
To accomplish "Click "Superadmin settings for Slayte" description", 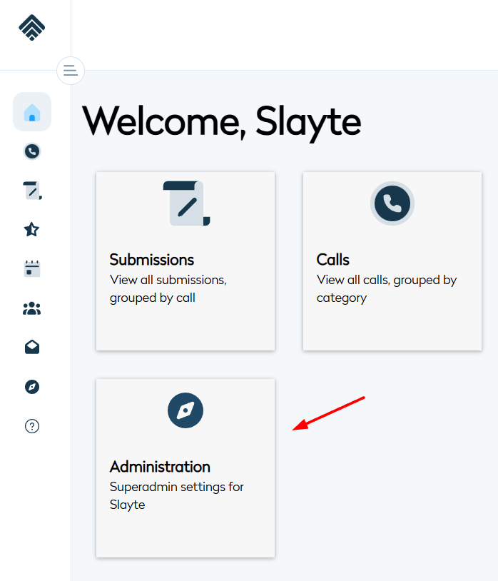I will (x=177, y=495).
